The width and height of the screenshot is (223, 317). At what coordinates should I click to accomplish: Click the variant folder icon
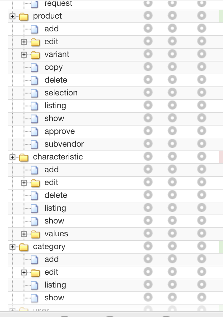click(x=35, y=55)
